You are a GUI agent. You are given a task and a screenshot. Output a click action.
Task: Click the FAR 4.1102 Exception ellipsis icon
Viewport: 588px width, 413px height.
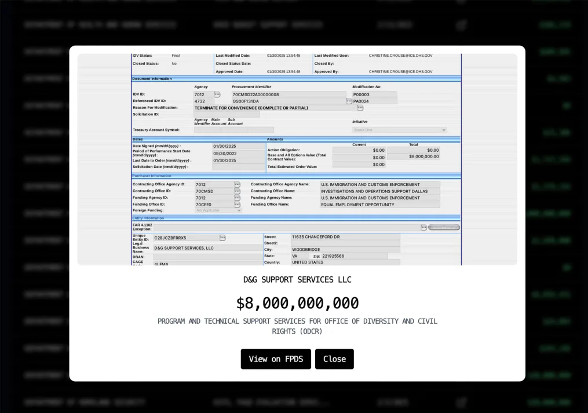(423, 227)
